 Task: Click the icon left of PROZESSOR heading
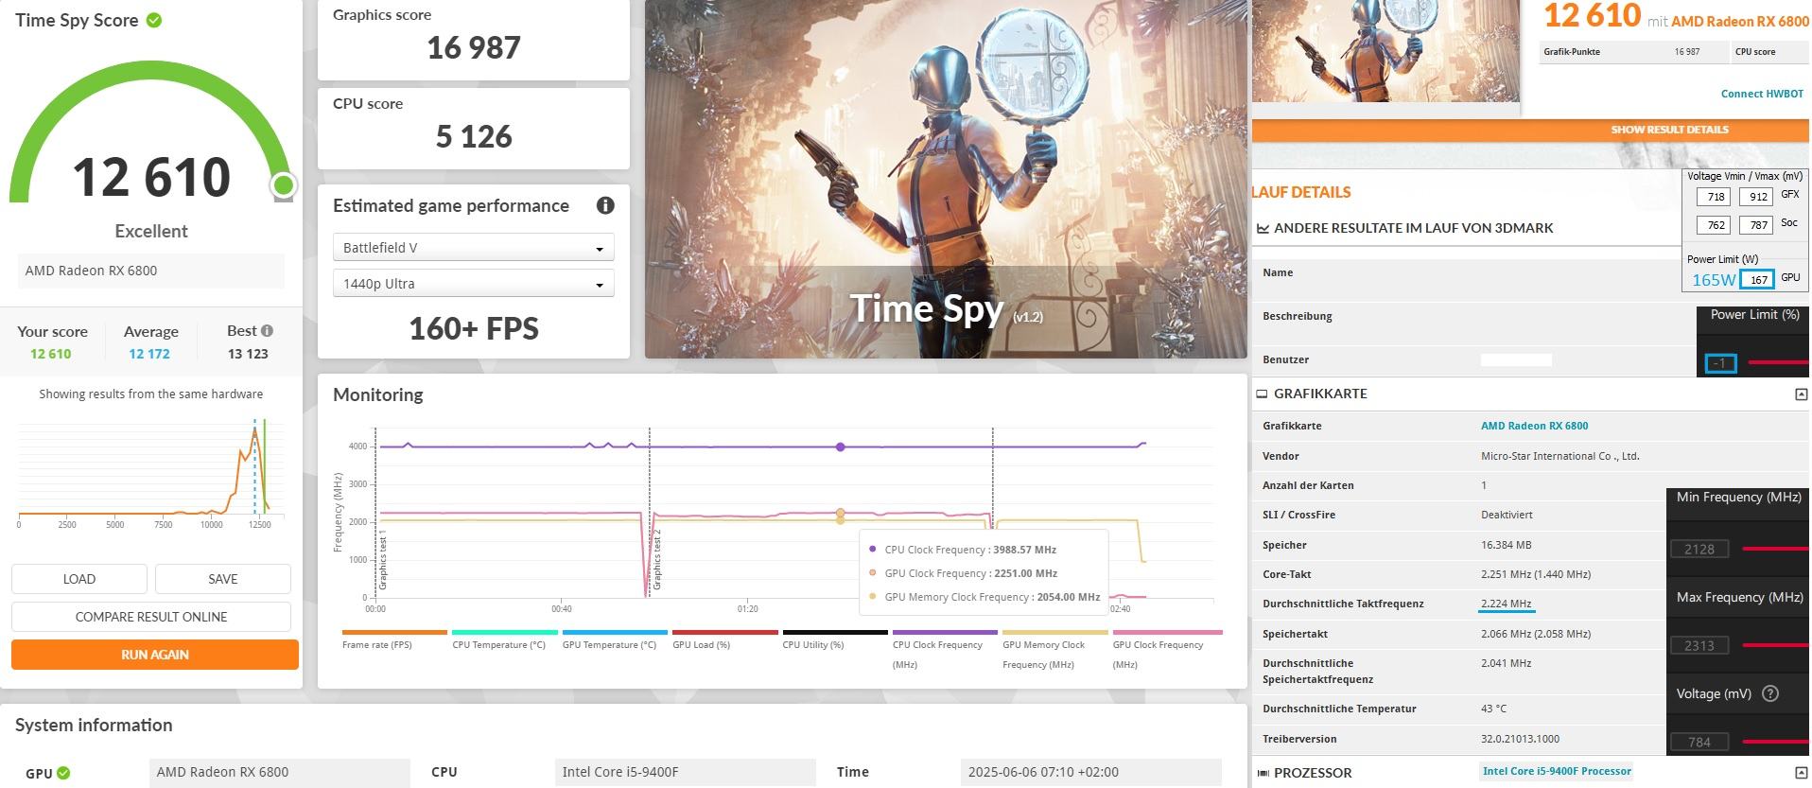[x=1263, y=773]
